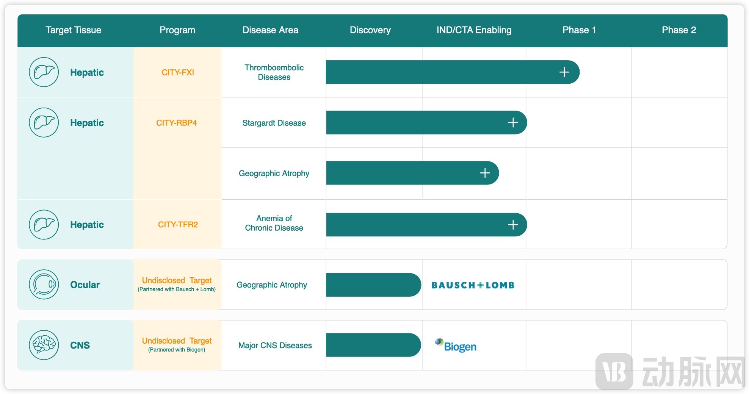
Task: Click the ocular Geographic Atrophy discovery bar
Action: pos(373,285)
